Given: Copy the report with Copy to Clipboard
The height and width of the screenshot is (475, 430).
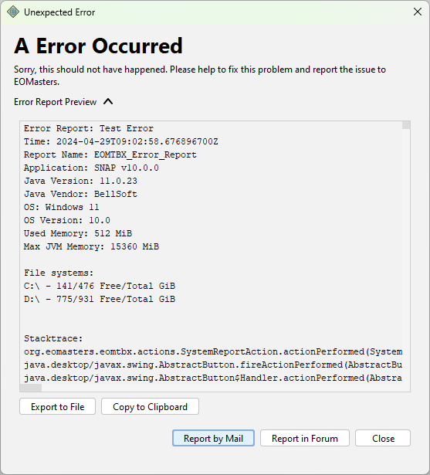Looking at the screenshot, I should (x=150, y=406).
